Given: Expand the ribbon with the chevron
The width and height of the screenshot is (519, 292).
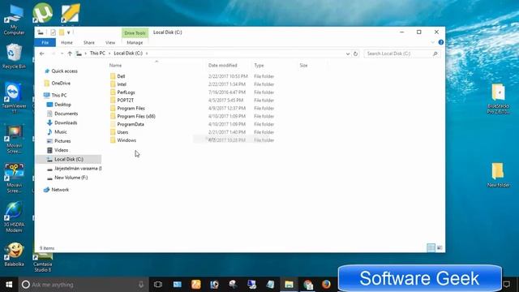Looking at the screenshot, I should coord(432,42).
